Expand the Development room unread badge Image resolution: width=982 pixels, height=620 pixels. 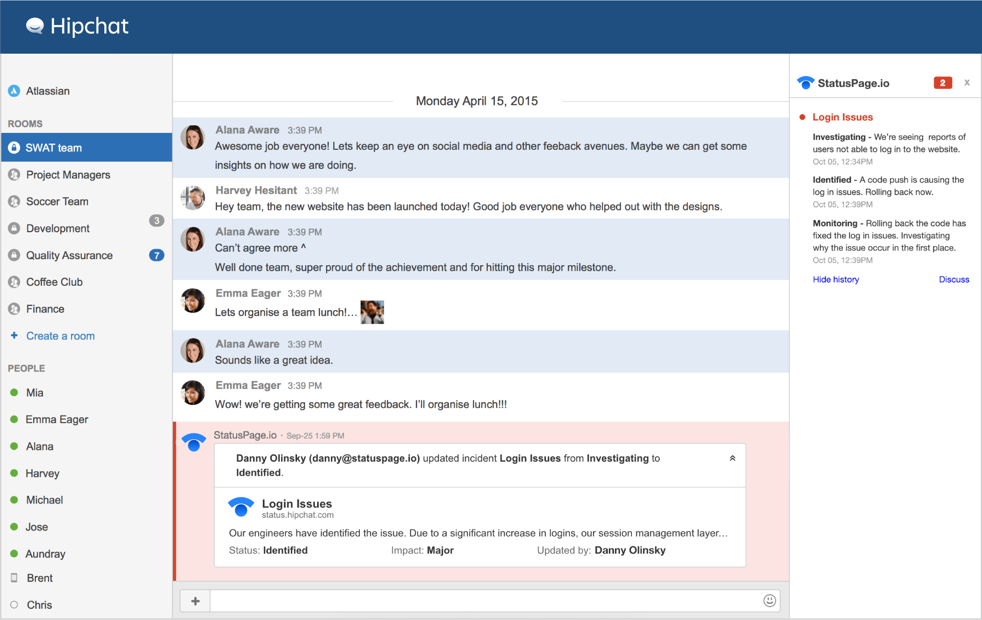156,221
